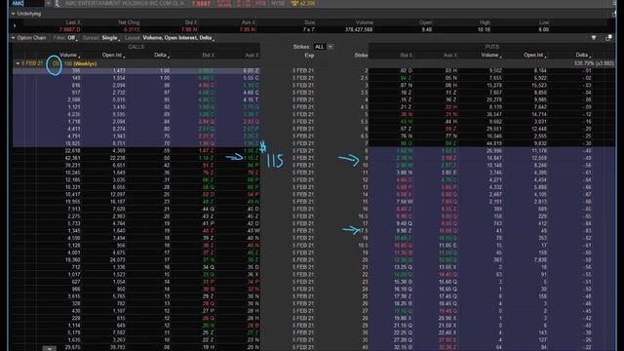The width and height of the screenshot is (624, 351).
Task: Click the put bid 7.50 W
Action: (x=405, y=202)
